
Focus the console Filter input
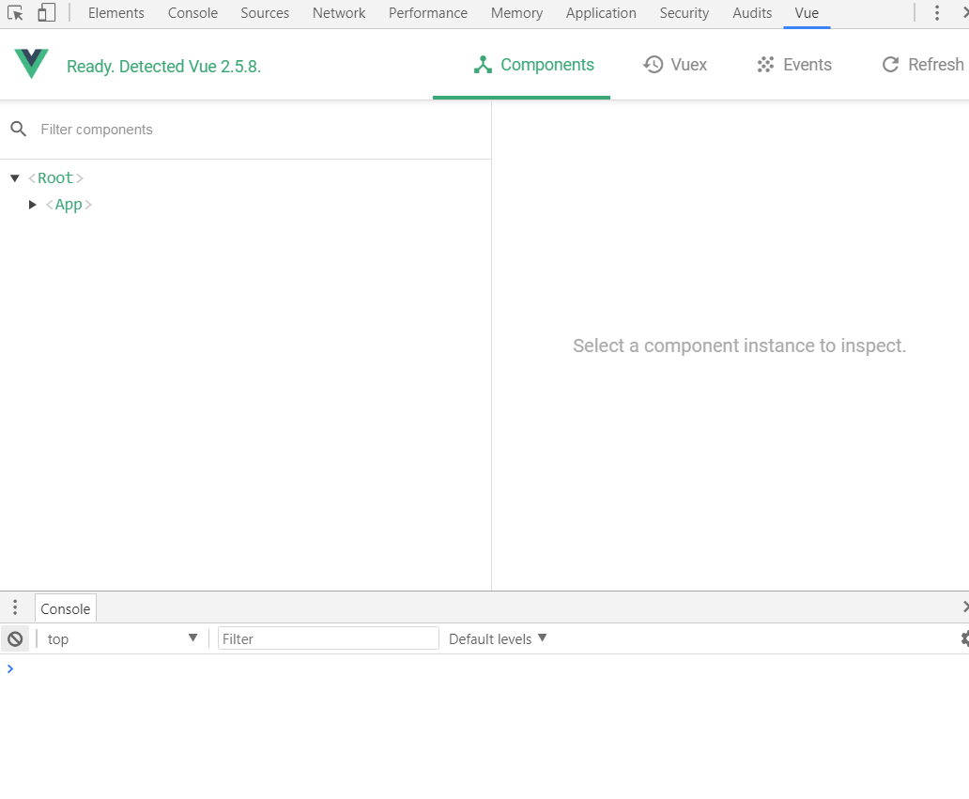click(328, 639)
